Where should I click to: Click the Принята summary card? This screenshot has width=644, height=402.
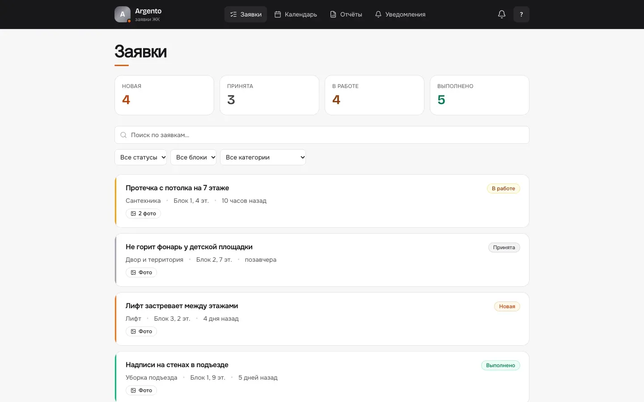tap(269, 95)
